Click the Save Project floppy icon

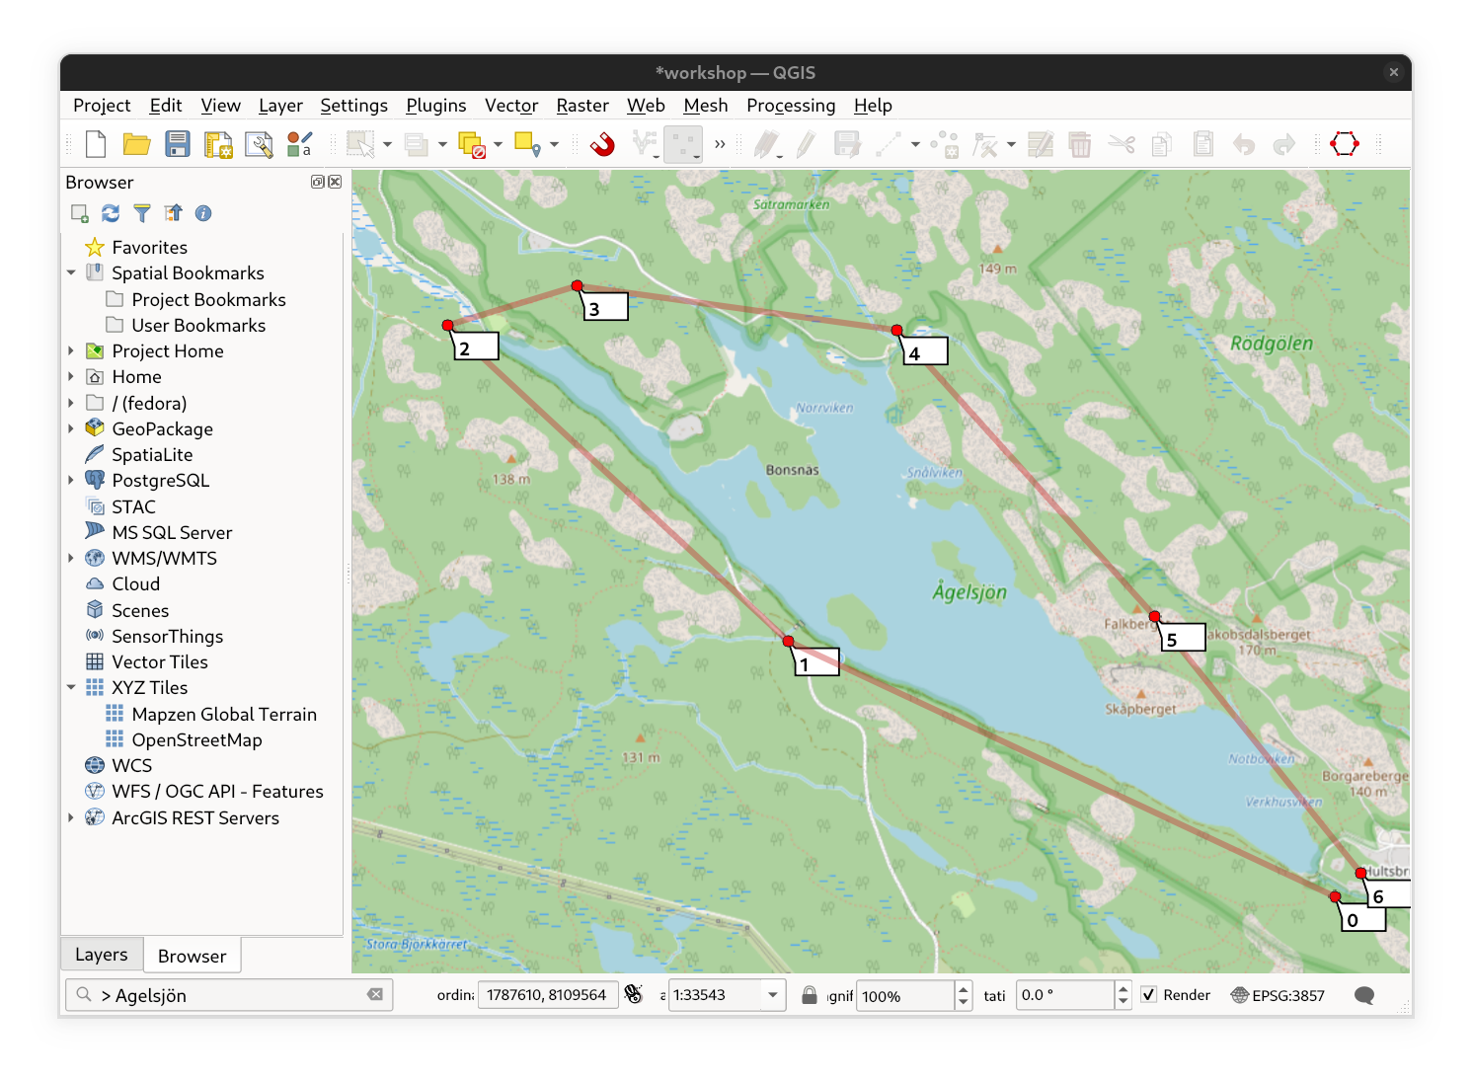click(x=178, y=145)
